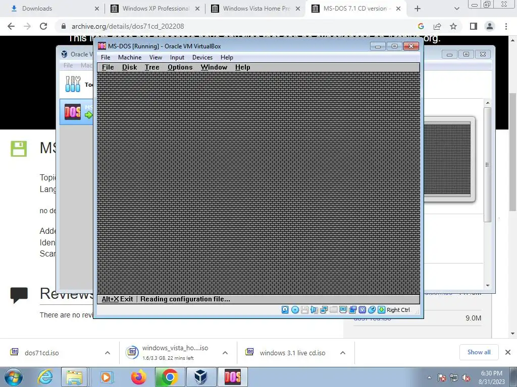Close the downloads bar
Viewport: 517px width, 387px height.
click(508, 352)
